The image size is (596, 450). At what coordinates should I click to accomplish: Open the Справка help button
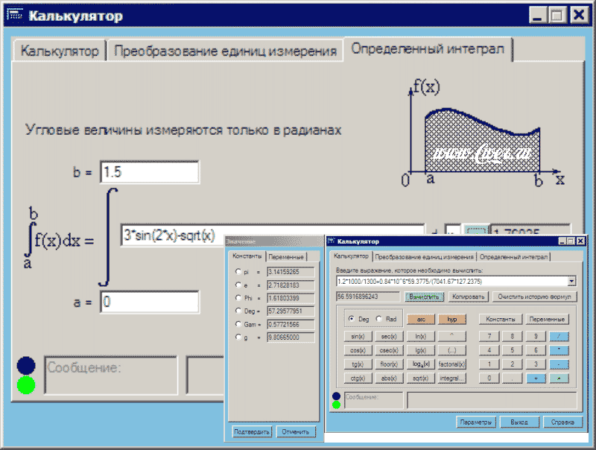(562, 422)
